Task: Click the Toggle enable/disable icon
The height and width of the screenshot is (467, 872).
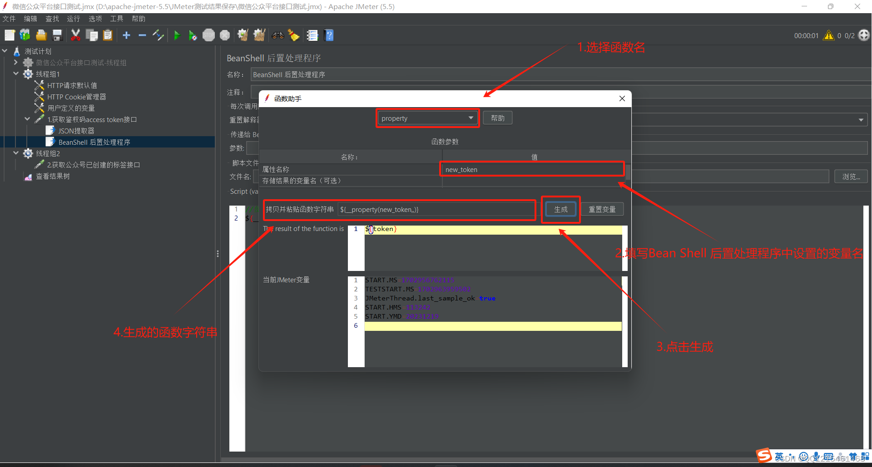Action: 158,35
